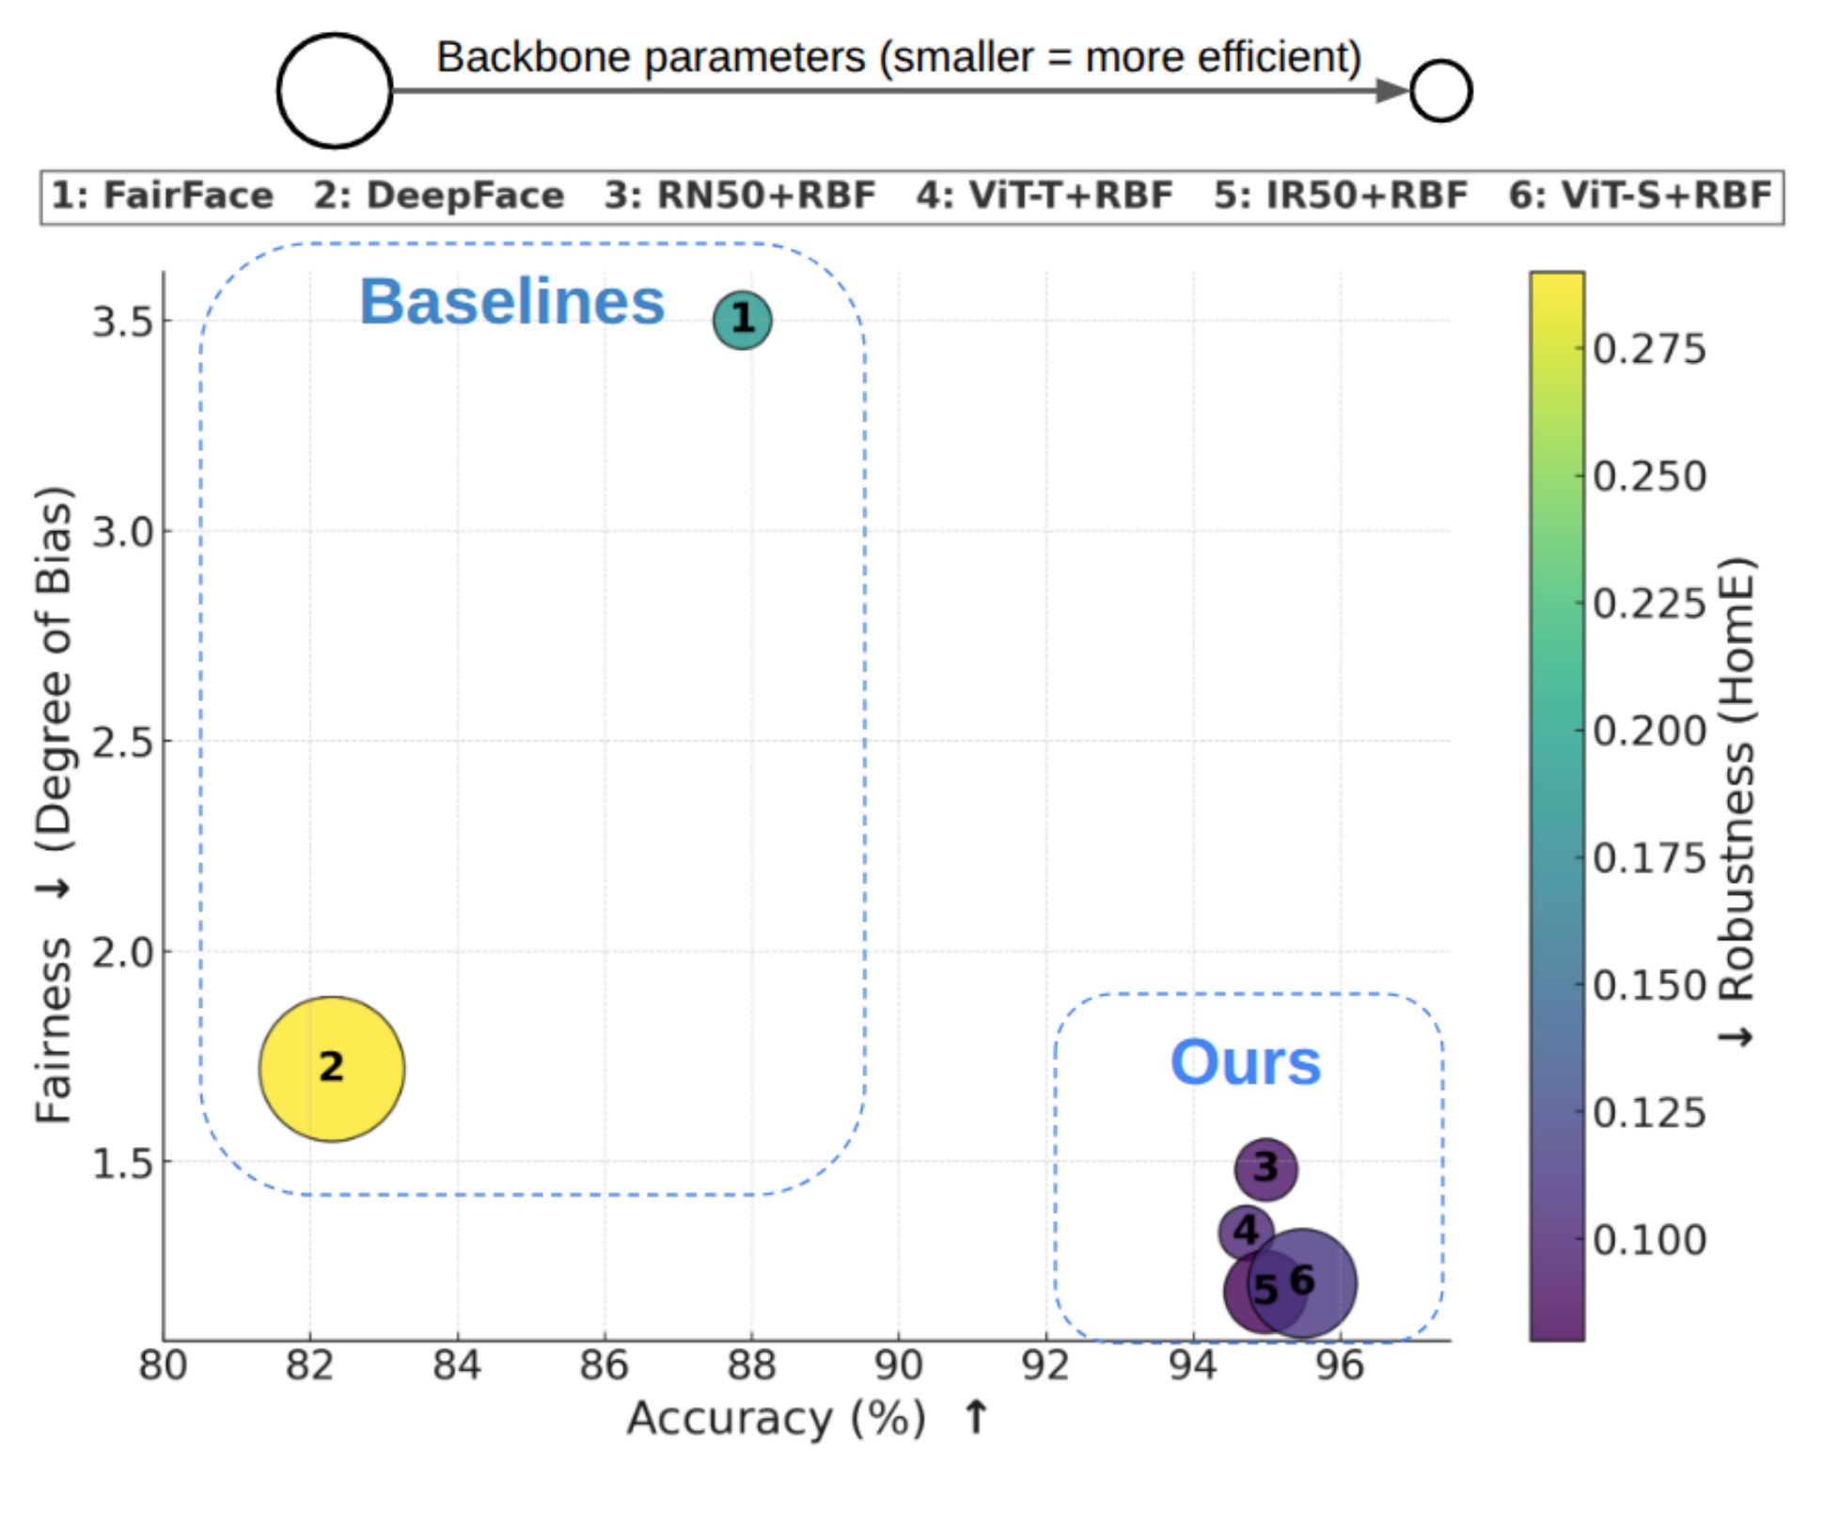Click the yellow top of the colorbar
Viewport: 1824px width, 1538px height.
[x=1556, y=287]
